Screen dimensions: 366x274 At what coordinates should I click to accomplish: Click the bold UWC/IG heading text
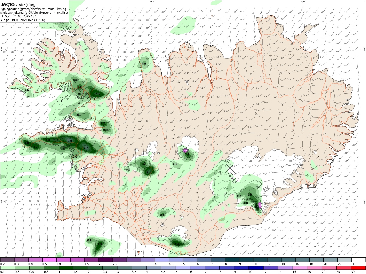tap(7, 5)
